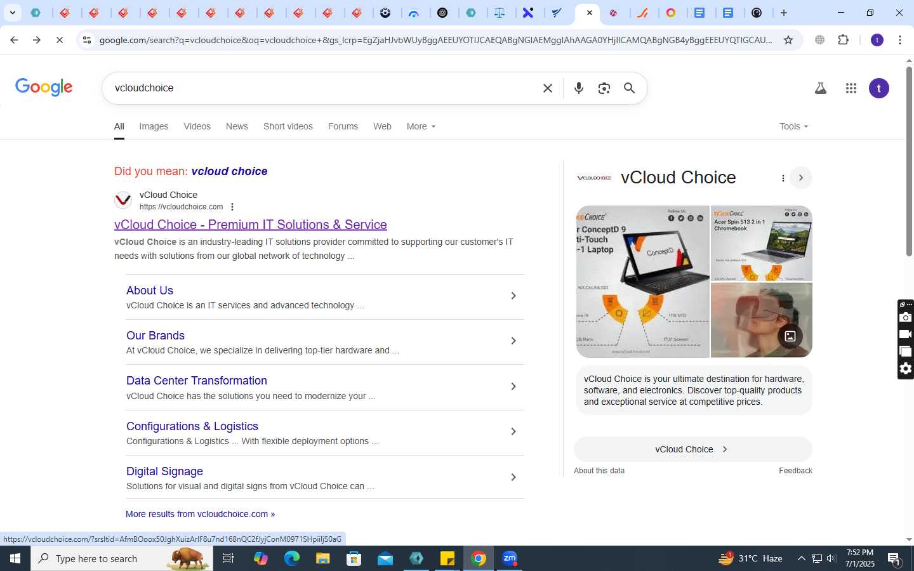Start voice search with the microphone icon

tap(578, 88)
